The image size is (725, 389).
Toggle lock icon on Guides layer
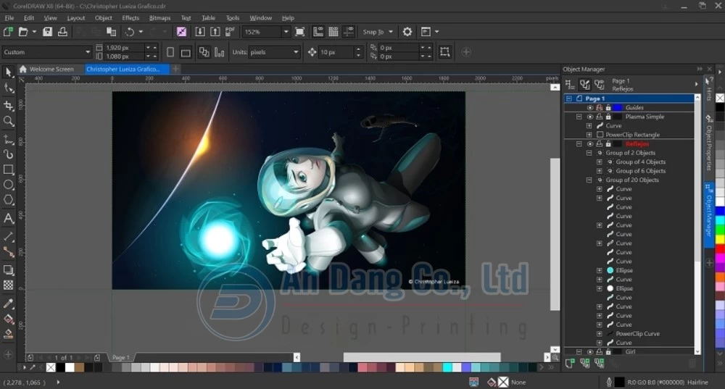coord(608,108)
